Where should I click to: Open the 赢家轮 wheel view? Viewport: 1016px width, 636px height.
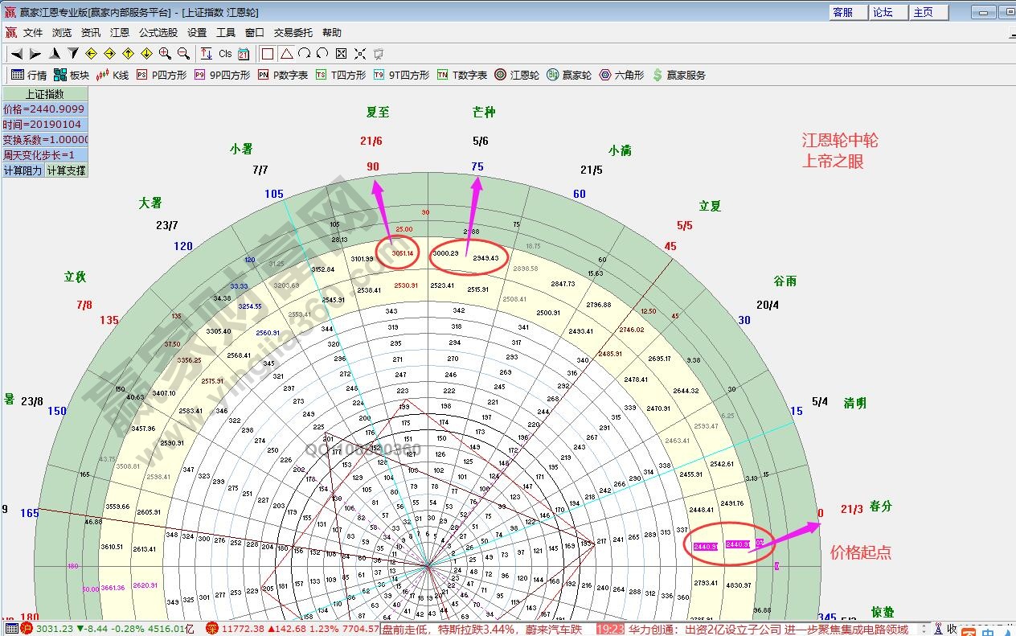568,75
